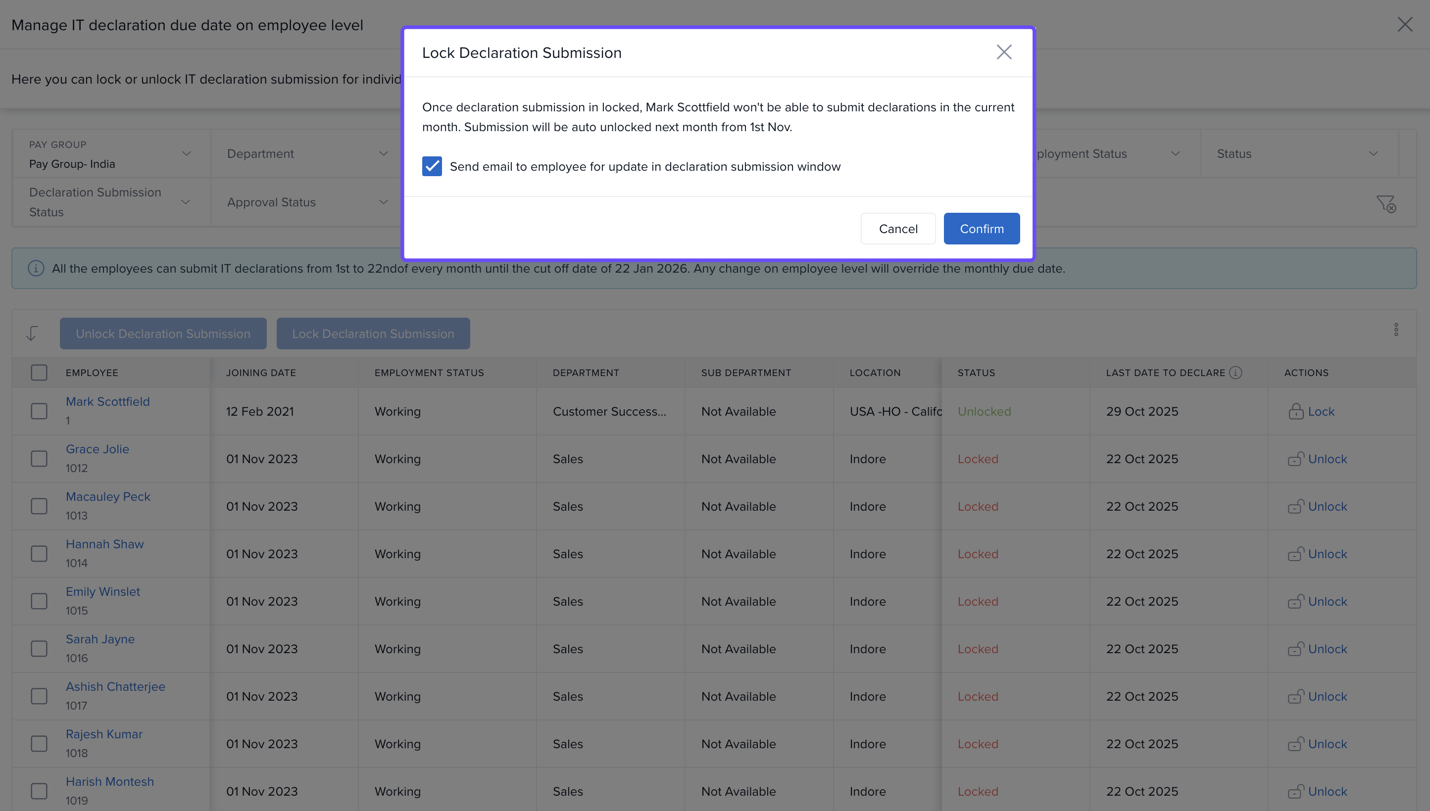Open the Sarah Jayne employee link
This screenshot has width=1430, height=811.
(100, 639)
